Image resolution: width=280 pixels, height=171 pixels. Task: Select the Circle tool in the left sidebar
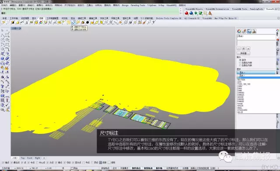(x=3, y=40)
